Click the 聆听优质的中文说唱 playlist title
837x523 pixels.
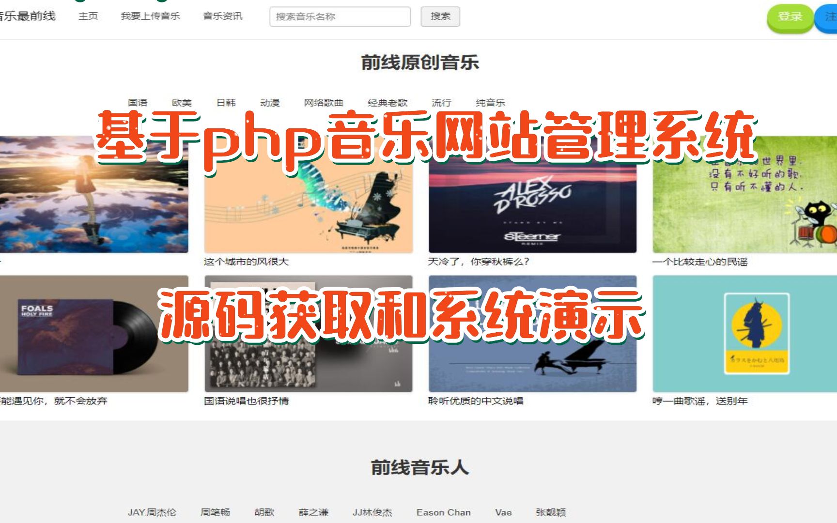475,401
